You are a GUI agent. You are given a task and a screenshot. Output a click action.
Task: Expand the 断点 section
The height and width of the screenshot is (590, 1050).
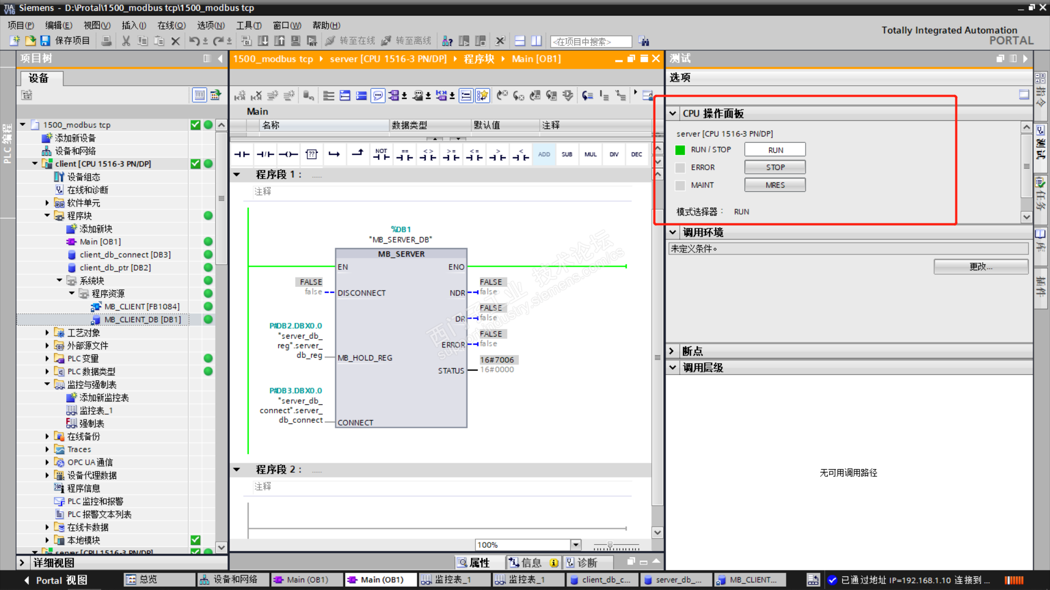(x=672, y=351)
